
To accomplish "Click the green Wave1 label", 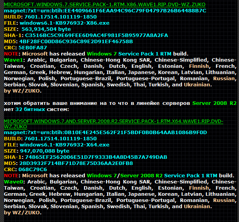I will [x=13, y=60].
